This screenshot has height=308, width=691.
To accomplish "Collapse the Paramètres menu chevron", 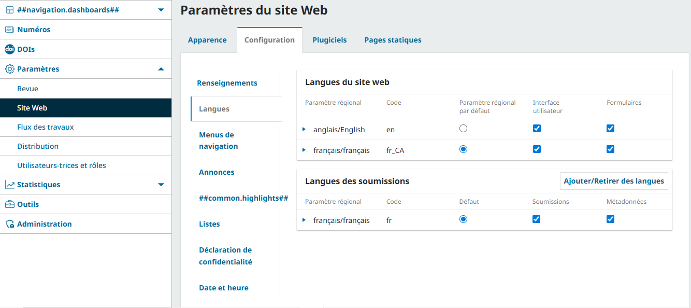I will pos(161,69).
